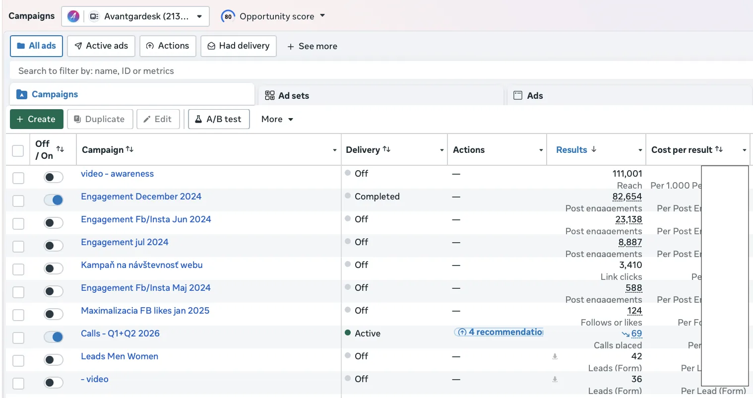
Task: Click the Campaigns folder icon in tab
Action: click(21, 94)
